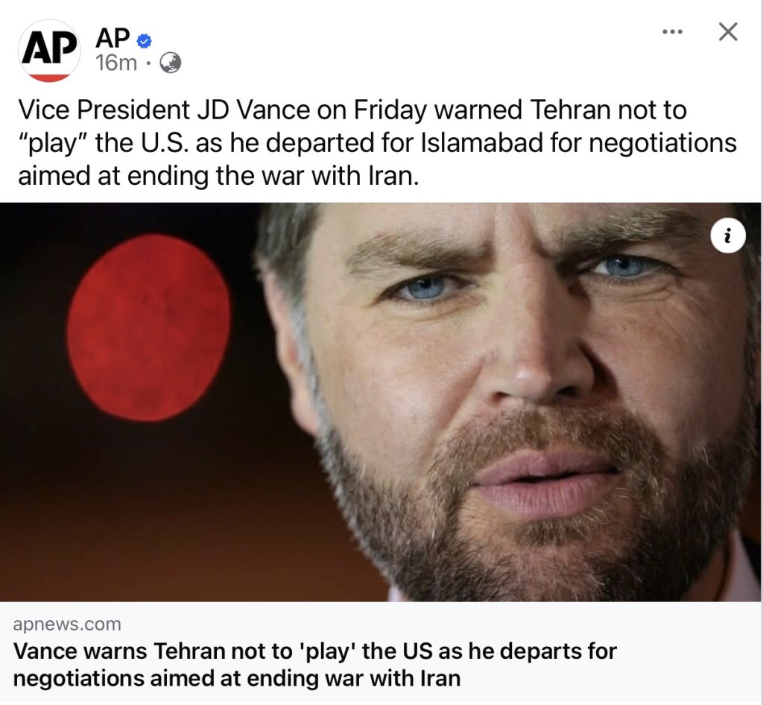The image size is (763, 705).
Task: Close the post with the X
Action: pyautogui.click(x=727, y=32)
